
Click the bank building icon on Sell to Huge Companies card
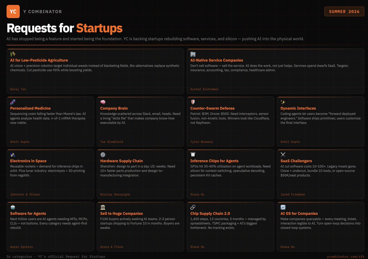pyautogui.click(x=103, y=208)
